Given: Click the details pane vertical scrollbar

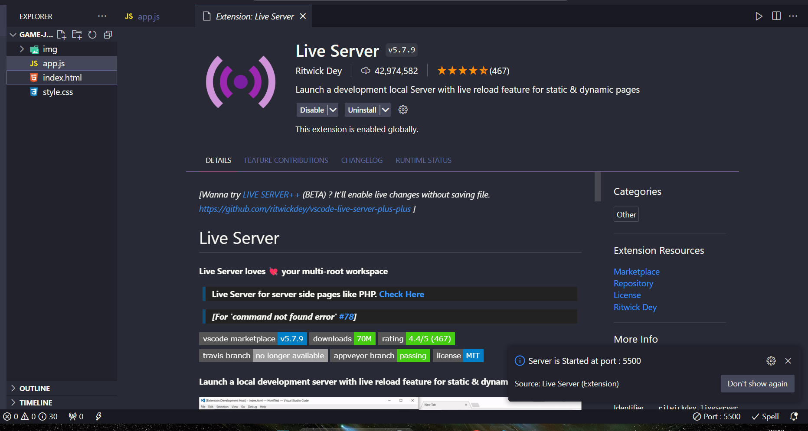Looking at the screenshot, I should [x=598, y=187].
